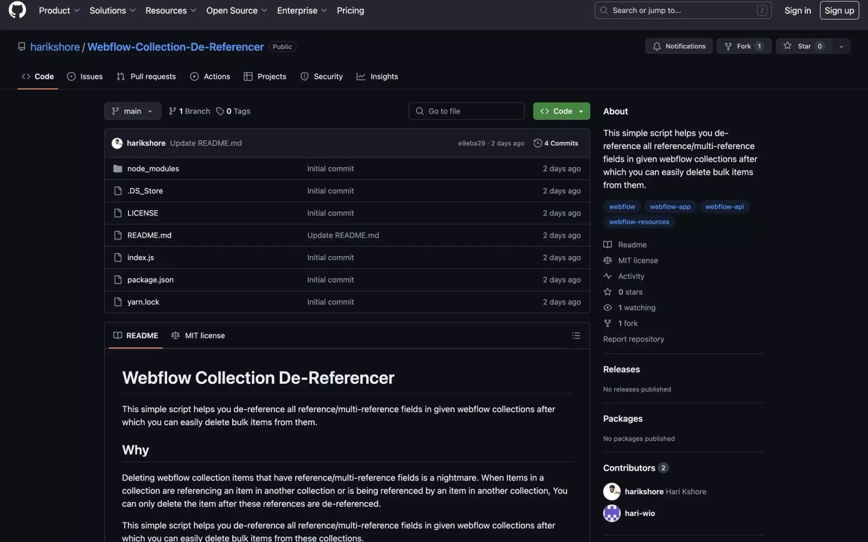Switch to the Pull requests tab
The width and height of the screenshot is (868, 542).
(146, 76)
